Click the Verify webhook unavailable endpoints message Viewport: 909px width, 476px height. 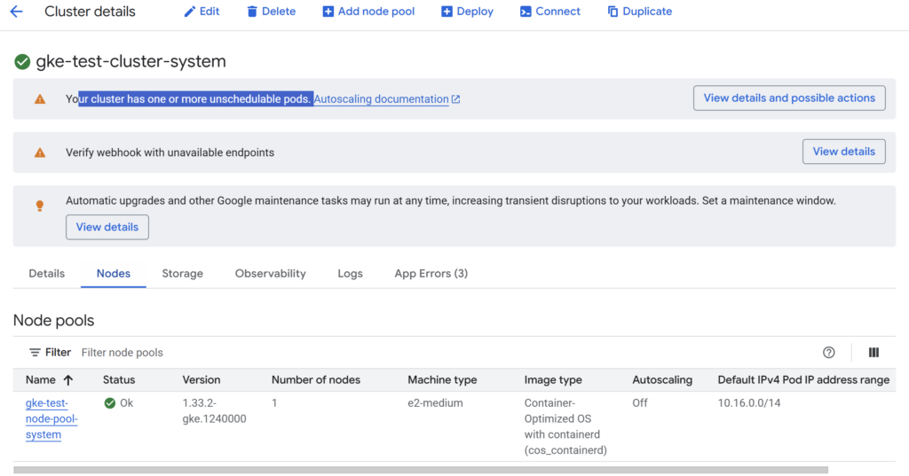coord(170,152)
